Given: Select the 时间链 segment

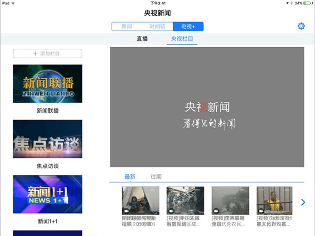Looking at the screenshot, I should [x=157, y=26].
